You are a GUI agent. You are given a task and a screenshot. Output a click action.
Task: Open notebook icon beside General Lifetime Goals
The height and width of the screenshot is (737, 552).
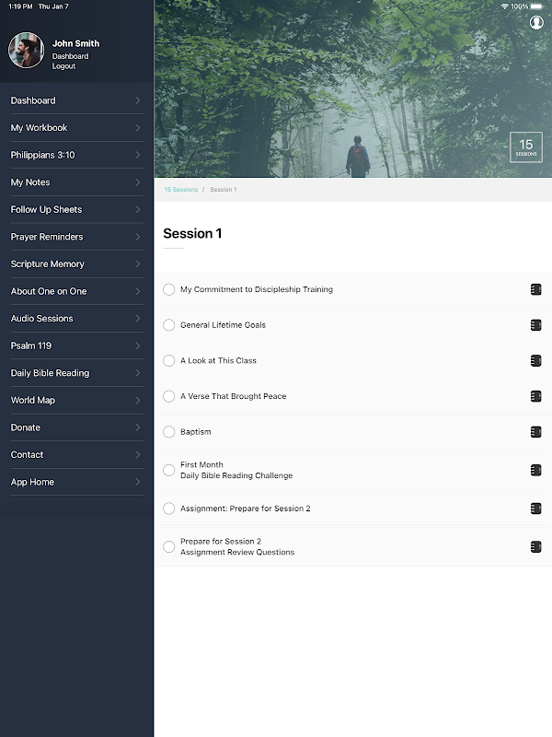click(535, 325)
